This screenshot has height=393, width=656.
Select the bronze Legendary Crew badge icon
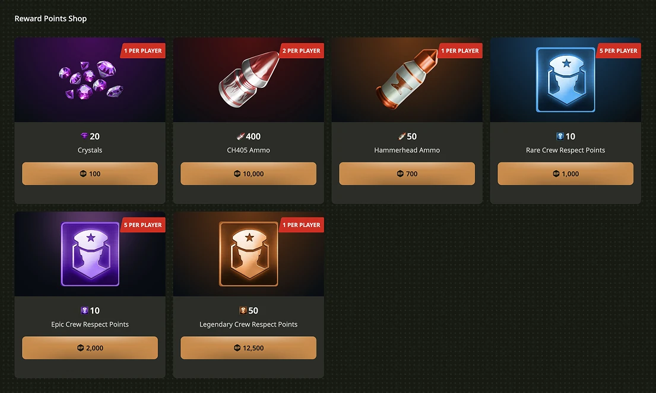click(x=249, y=254)
